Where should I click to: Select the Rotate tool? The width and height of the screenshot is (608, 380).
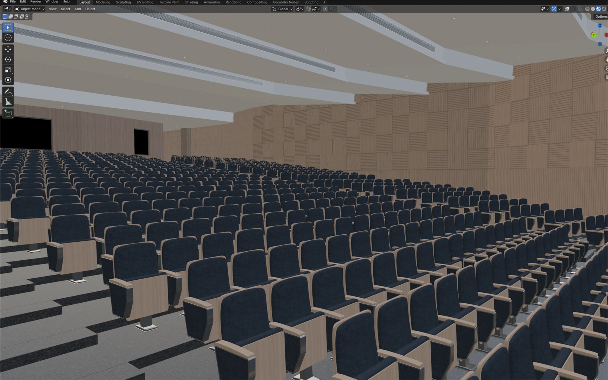[x=8, y=59]
